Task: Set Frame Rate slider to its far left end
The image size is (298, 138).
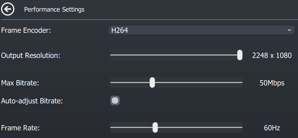Action: (x=111, y=127)
